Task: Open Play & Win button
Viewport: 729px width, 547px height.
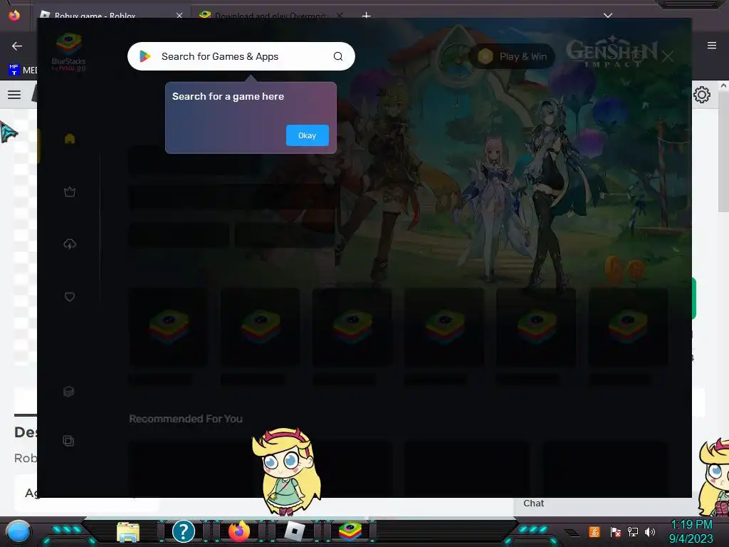Action: coord(513,56)
